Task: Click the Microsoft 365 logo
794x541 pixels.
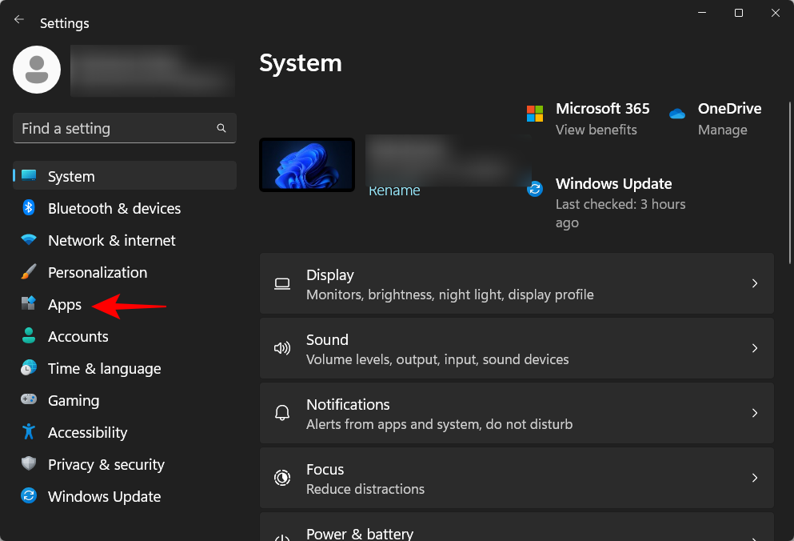Action: pyautogui.click(x=534, y=113)
